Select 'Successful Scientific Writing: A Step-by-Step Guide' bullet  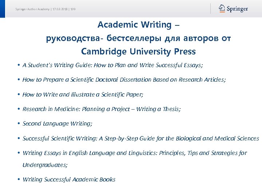(x=141, y=138)
